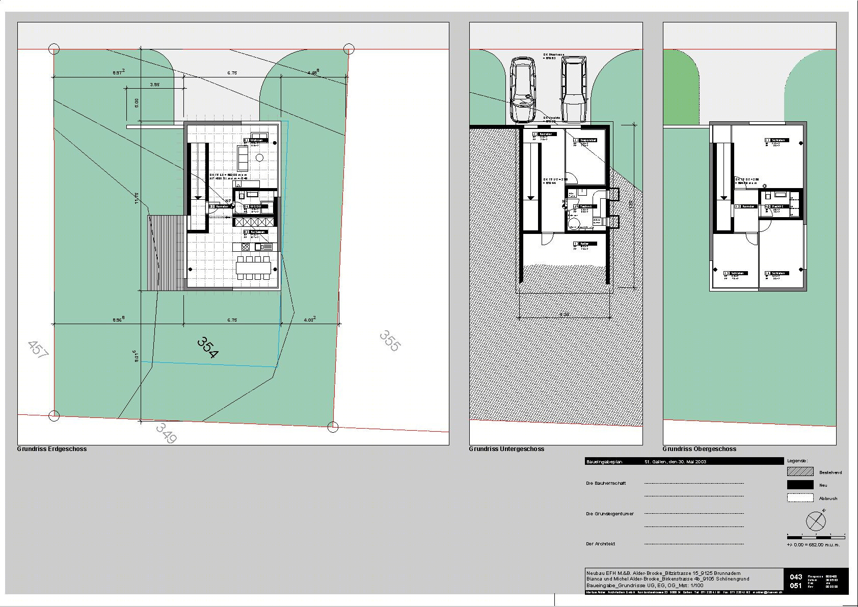Select the right parked car in Untergeschoss plan
858x607 pixels.
[x=573, y=90]
